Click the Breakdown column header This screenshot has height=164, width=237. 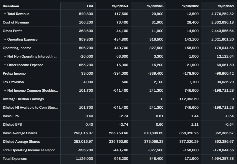pos(11,6)
